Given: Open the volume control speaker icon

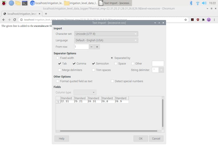Looking at the screenshot, I should [204, 3].
